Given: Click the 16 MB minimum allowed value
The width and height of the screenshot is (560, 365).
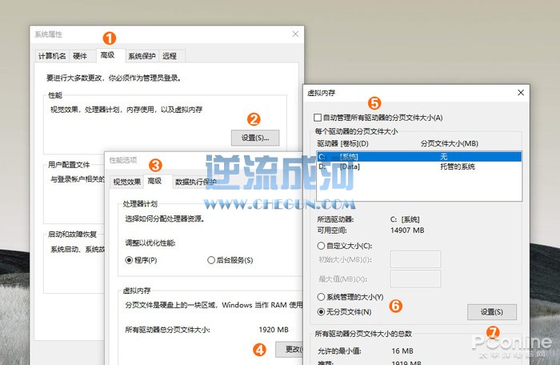Looking at the screenshot, I should tap(402, 351).
